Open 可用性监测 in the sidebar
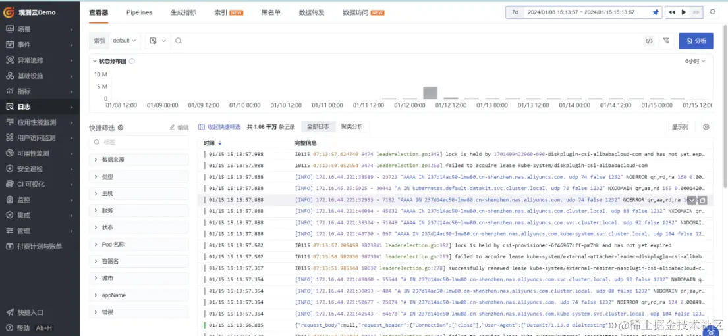The height and width of the screenshot is (336, 728). coord(40,153)
